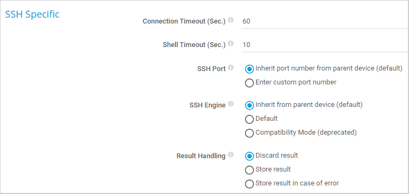The image size is (409, 194).
Task: Click Result Handling info icon
Action: click(x=230, y=155)
